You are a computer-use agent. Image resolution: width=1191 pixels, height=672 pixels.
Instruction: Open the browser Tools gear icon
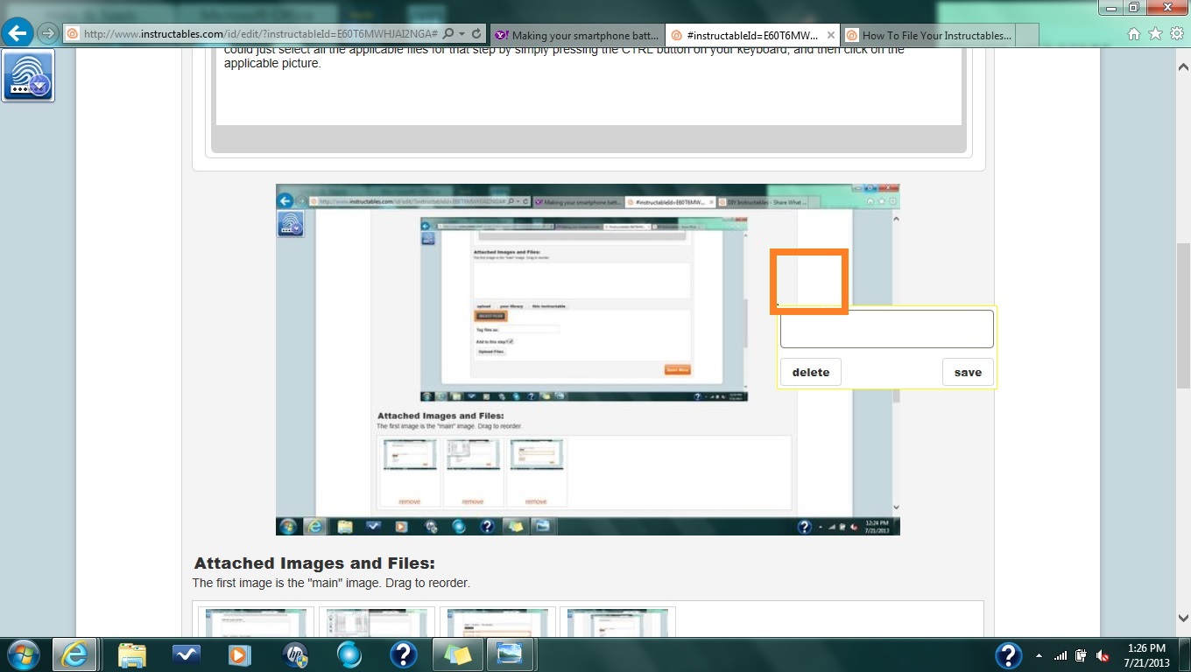coord(1176,34)
